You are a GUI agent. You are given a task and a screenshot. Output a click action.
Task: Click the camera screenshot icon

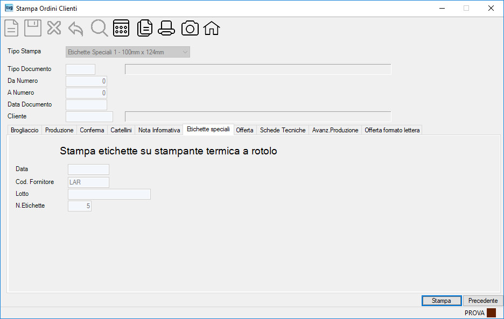190,28
